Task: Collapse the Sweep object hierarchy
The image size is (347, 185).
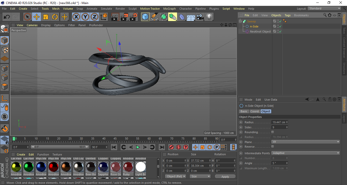Action: click(240, 21)
